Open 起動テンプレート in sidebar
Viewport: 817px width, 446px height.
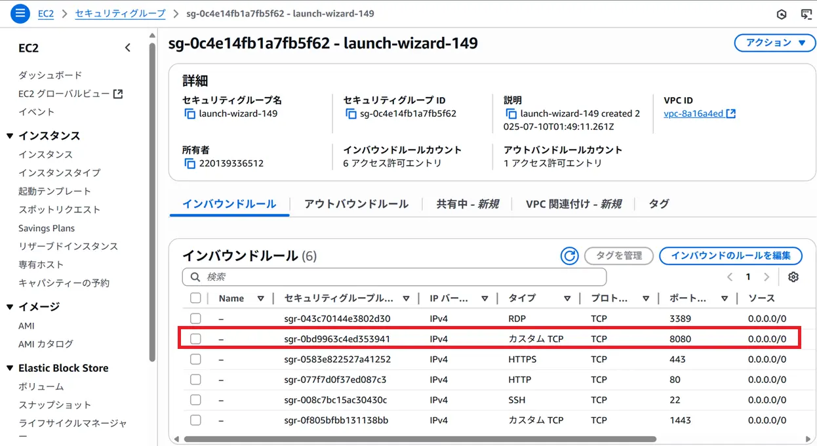click(55, 191)
